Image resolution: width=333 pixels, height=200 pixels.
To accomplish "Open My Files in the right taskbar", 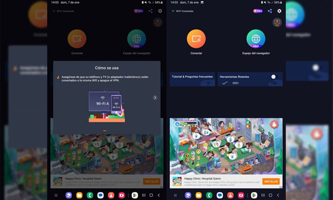I will pyautogui.click(x=199, y=195).
